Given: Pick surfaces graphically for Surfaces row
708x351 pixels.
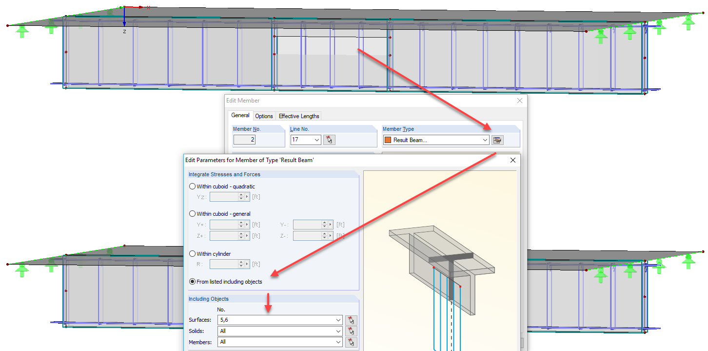Looking at the screenshot, I should pos(351,320).
